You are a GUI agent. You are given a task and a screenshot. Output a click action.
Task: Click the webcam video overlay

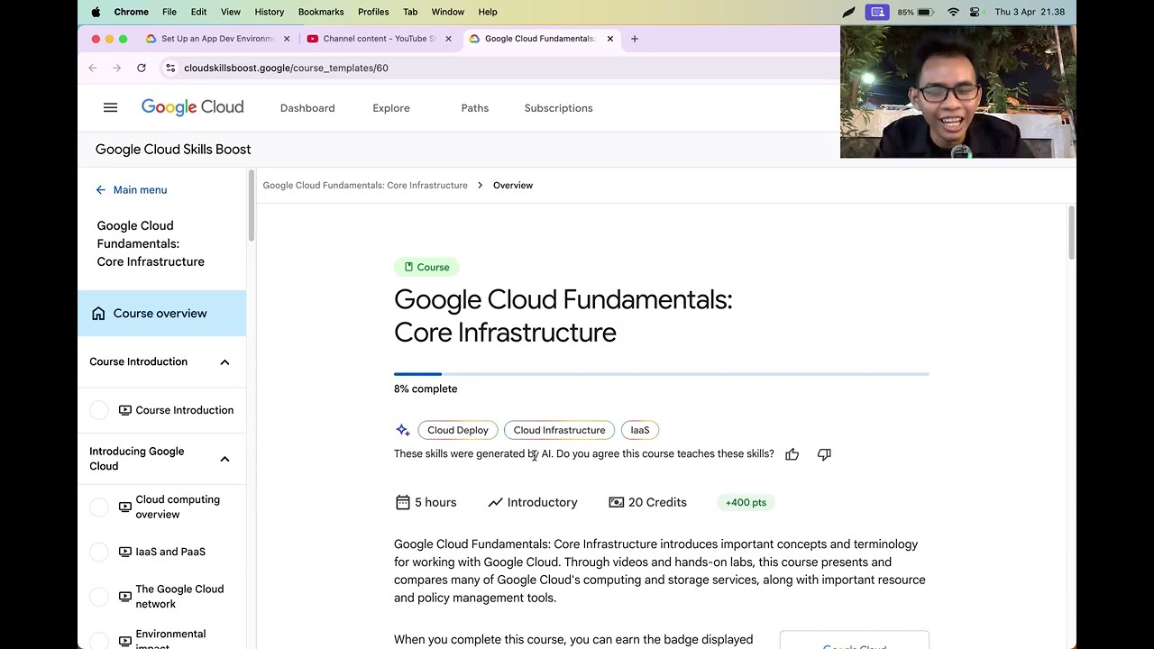click(x=957, y=92)
